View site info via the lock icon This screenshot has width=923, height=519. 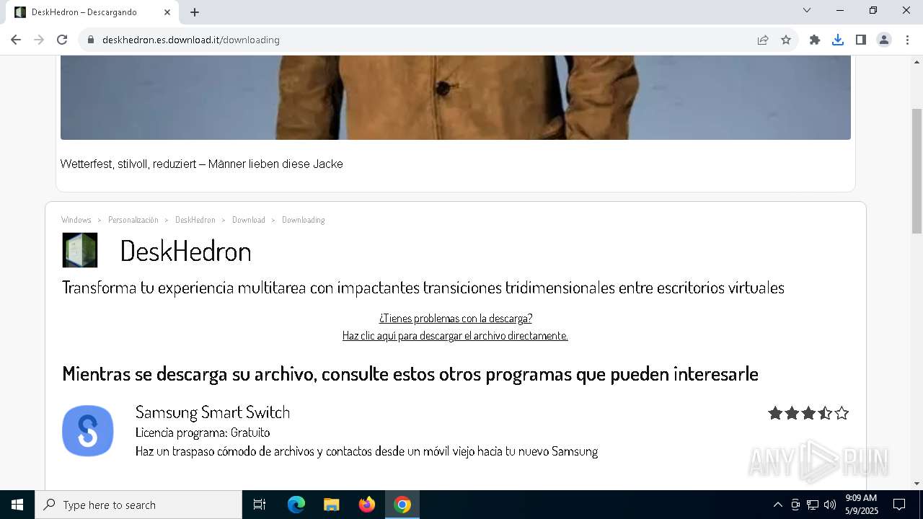click(91, 40)
